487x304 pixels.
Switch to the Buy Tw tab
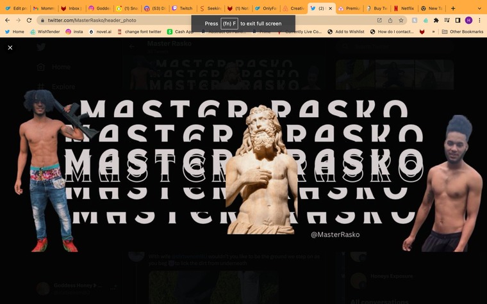click(377, 8)
